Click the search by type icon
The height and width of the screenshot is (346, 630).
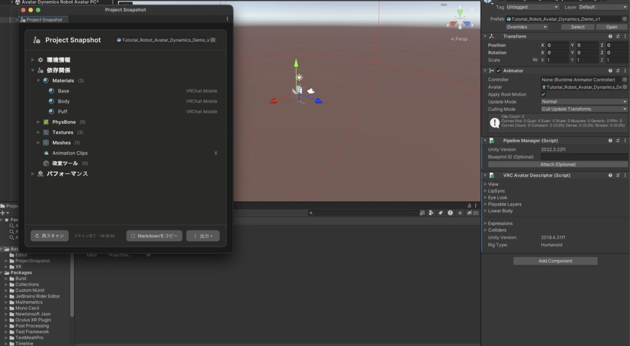point(431,213)
